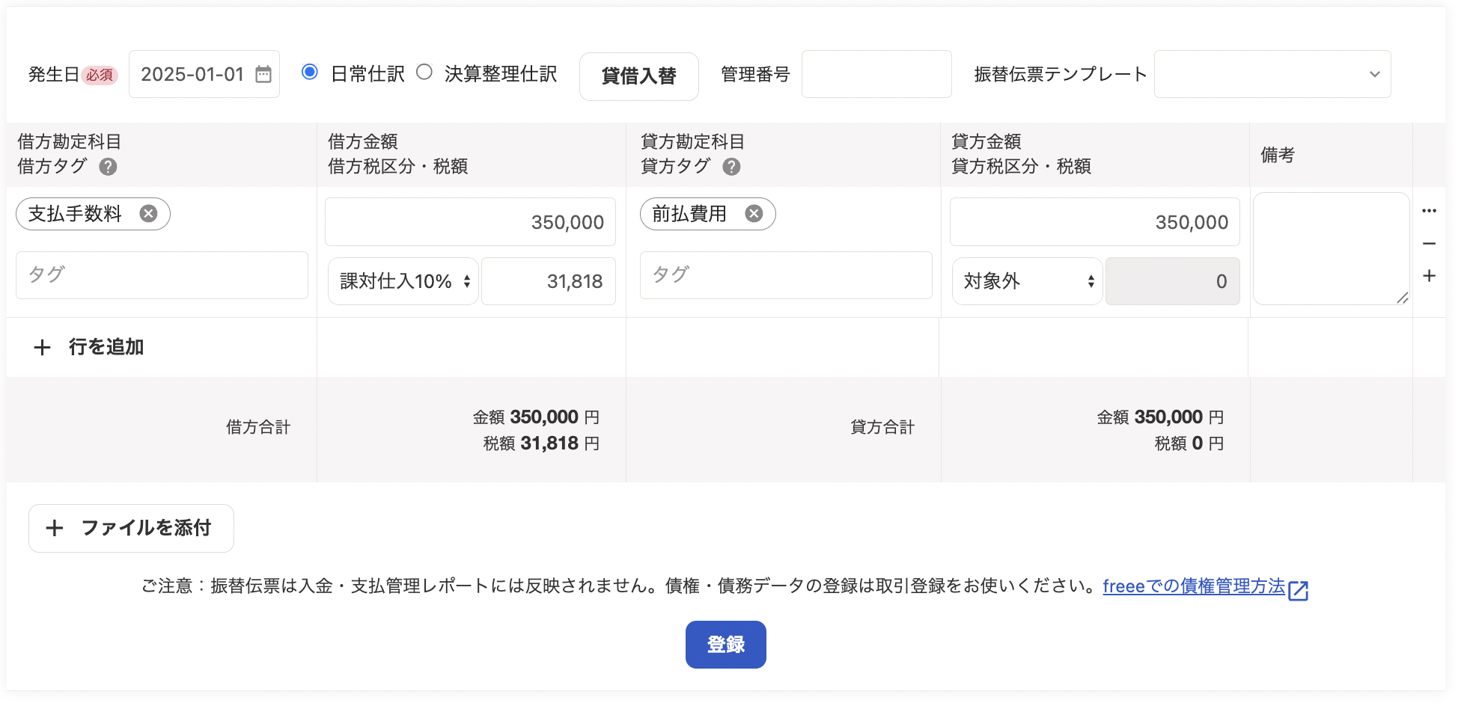Viewport: 1467px width, 706px height.
Task: Click the 貸借入替 button
Action: [x=639, y=76]
